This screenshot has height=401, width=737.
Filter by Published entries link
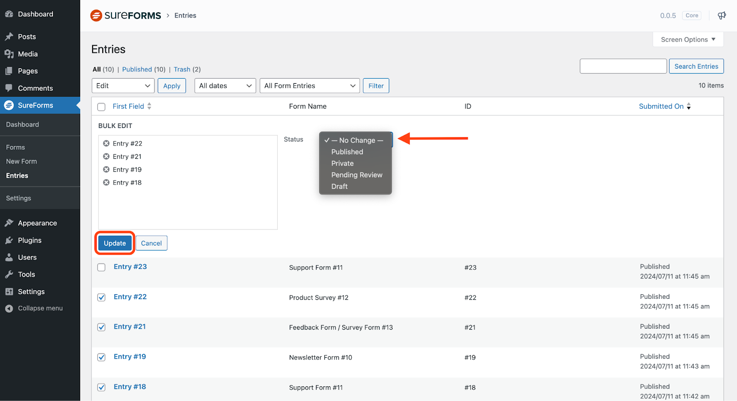coord(137,70)
